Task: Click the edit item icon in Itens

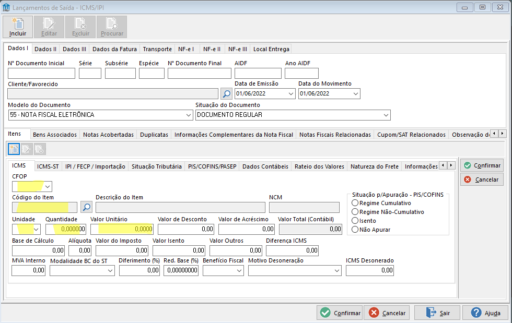Action: click(27, 149)
